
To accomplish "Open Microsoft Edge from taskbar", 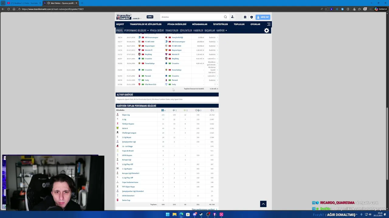I will click(181, 214).
